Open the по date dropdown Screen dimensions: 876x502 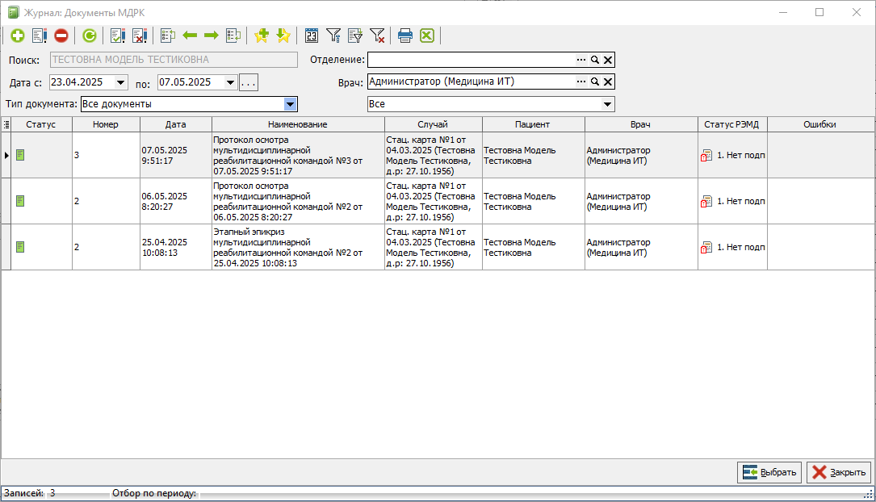point(230,82)
